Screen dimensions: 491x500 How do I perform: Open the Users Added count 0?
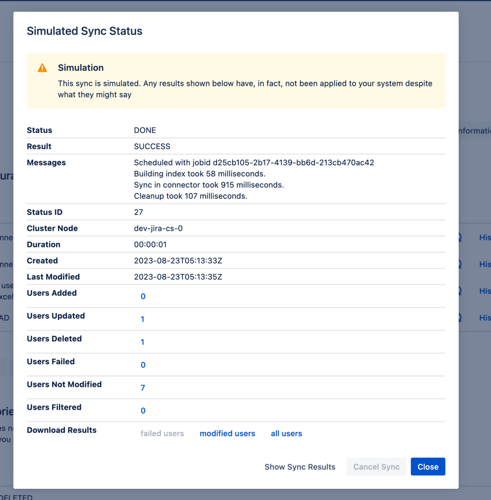point(143,296)
